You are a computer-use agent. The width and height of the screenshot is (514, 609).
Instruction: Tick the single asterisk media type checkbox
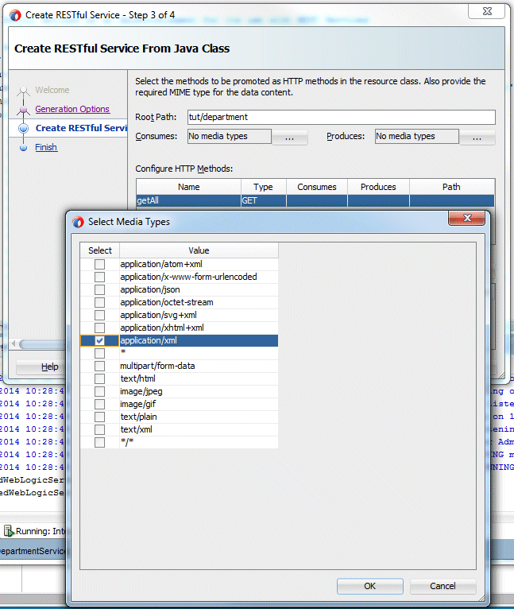pyautogui.click(x=100, y=354)
